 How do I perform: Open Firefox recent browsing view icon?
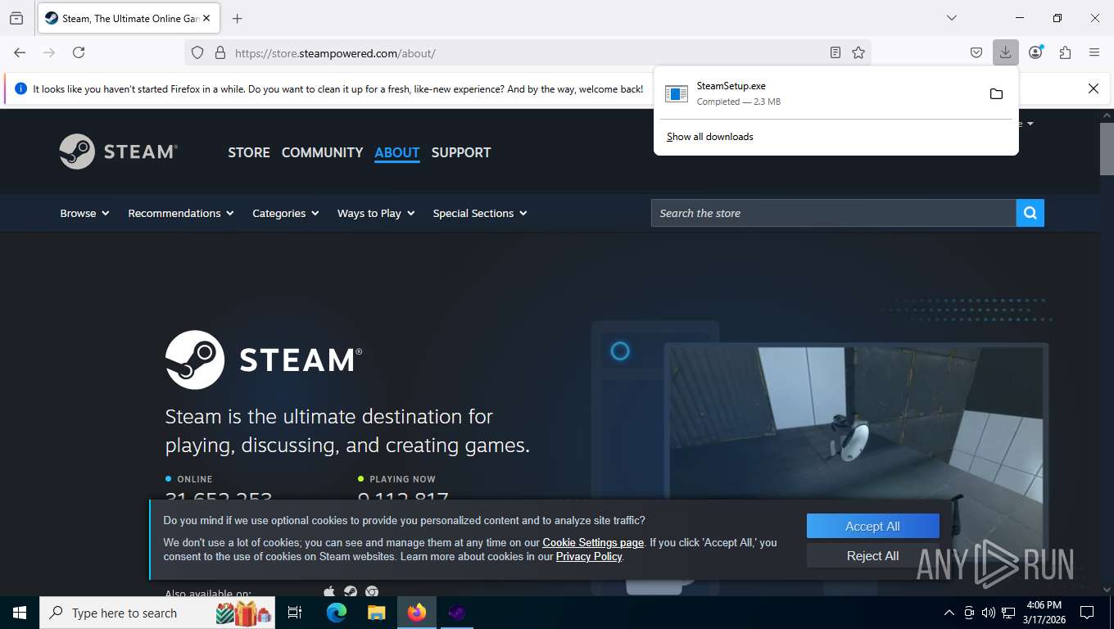click(x=16, y=18)
